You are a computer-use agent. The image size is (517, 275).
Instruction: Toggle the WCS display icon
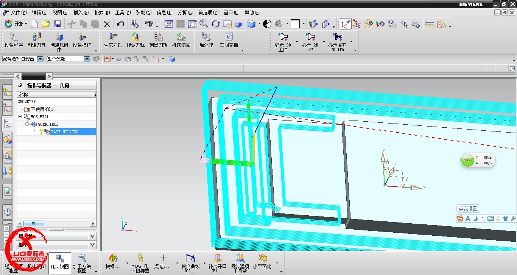pyautogui.click(x=345, y=24)
